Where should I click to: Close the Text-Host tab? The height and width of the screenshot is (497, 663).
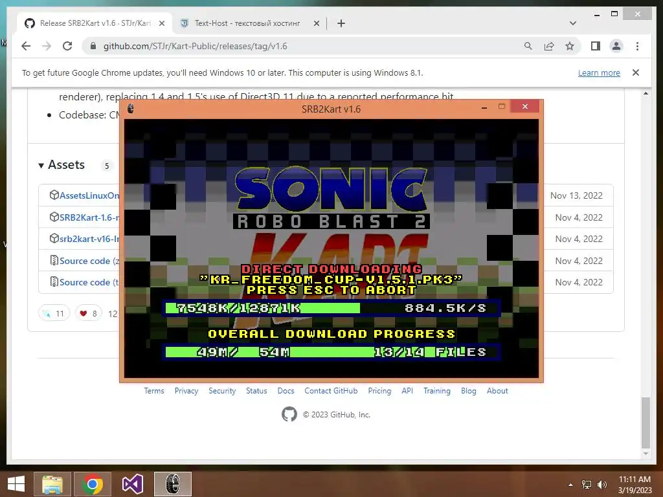pos(316,23)
